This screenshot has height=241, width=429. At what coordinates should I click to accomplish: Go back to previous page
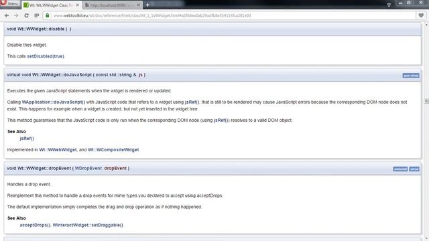(x=7, y=15)
